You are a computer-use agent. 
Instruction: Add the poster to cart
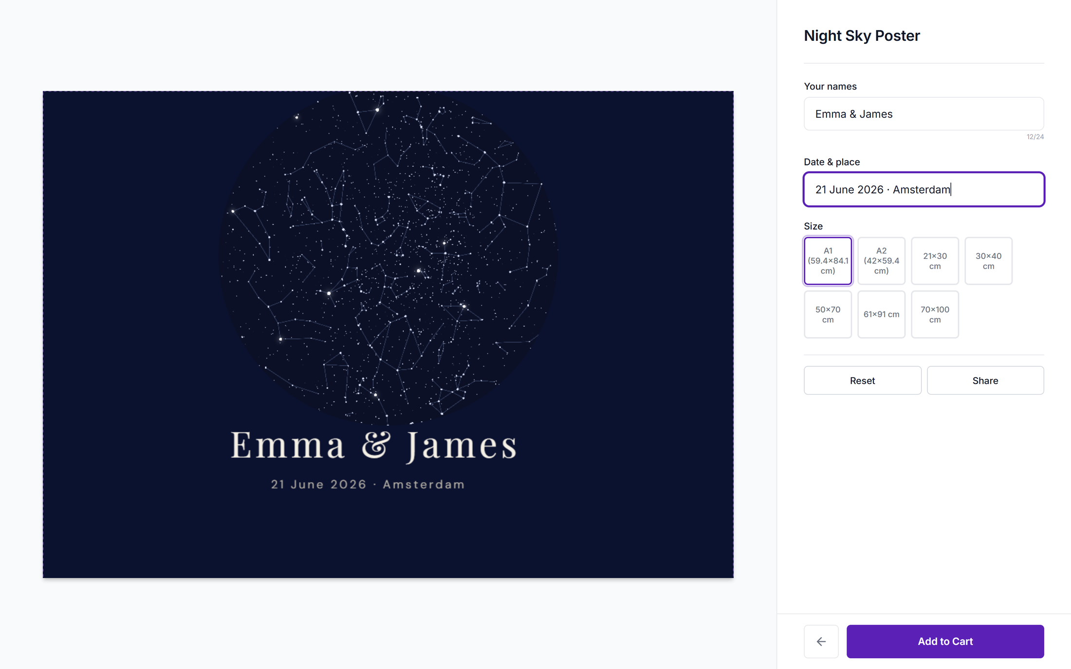tap(945, 641)
